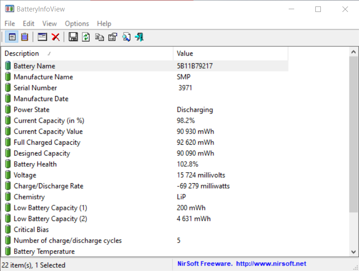Click battery icon beside Manufacture Date
This screenshot has height=271, width=359.
8,99
